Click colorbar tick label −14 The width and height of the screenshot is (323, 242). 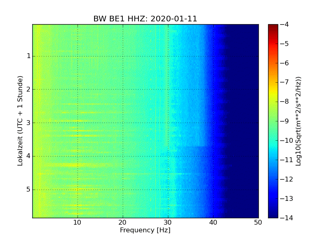pyautogui.click(x=287, y=218)
